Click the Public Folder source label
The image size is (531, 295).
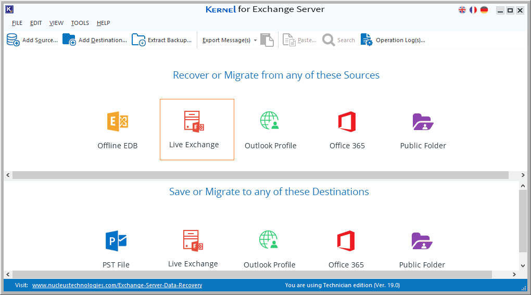[423, 146]
